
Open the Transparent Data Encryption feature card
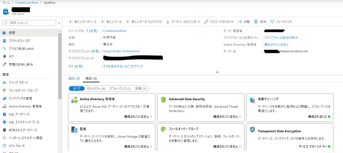click(x=290, y=138)
